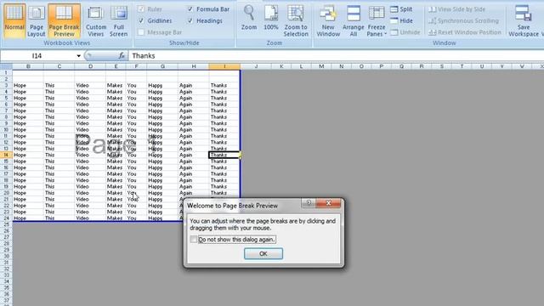544x306 pixels.
Task: Select selected cell I14 with Thanks
Action: (x=224, y=155)
